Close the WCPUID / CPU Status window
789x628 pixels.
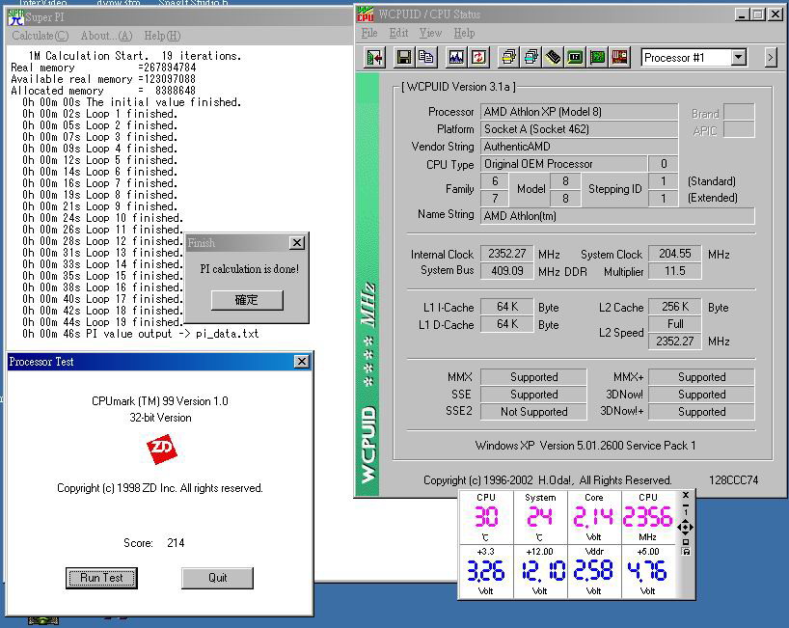point(775,14)
